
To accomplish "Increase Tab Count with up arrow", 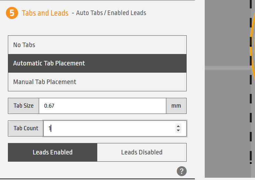I will [178, 126].
